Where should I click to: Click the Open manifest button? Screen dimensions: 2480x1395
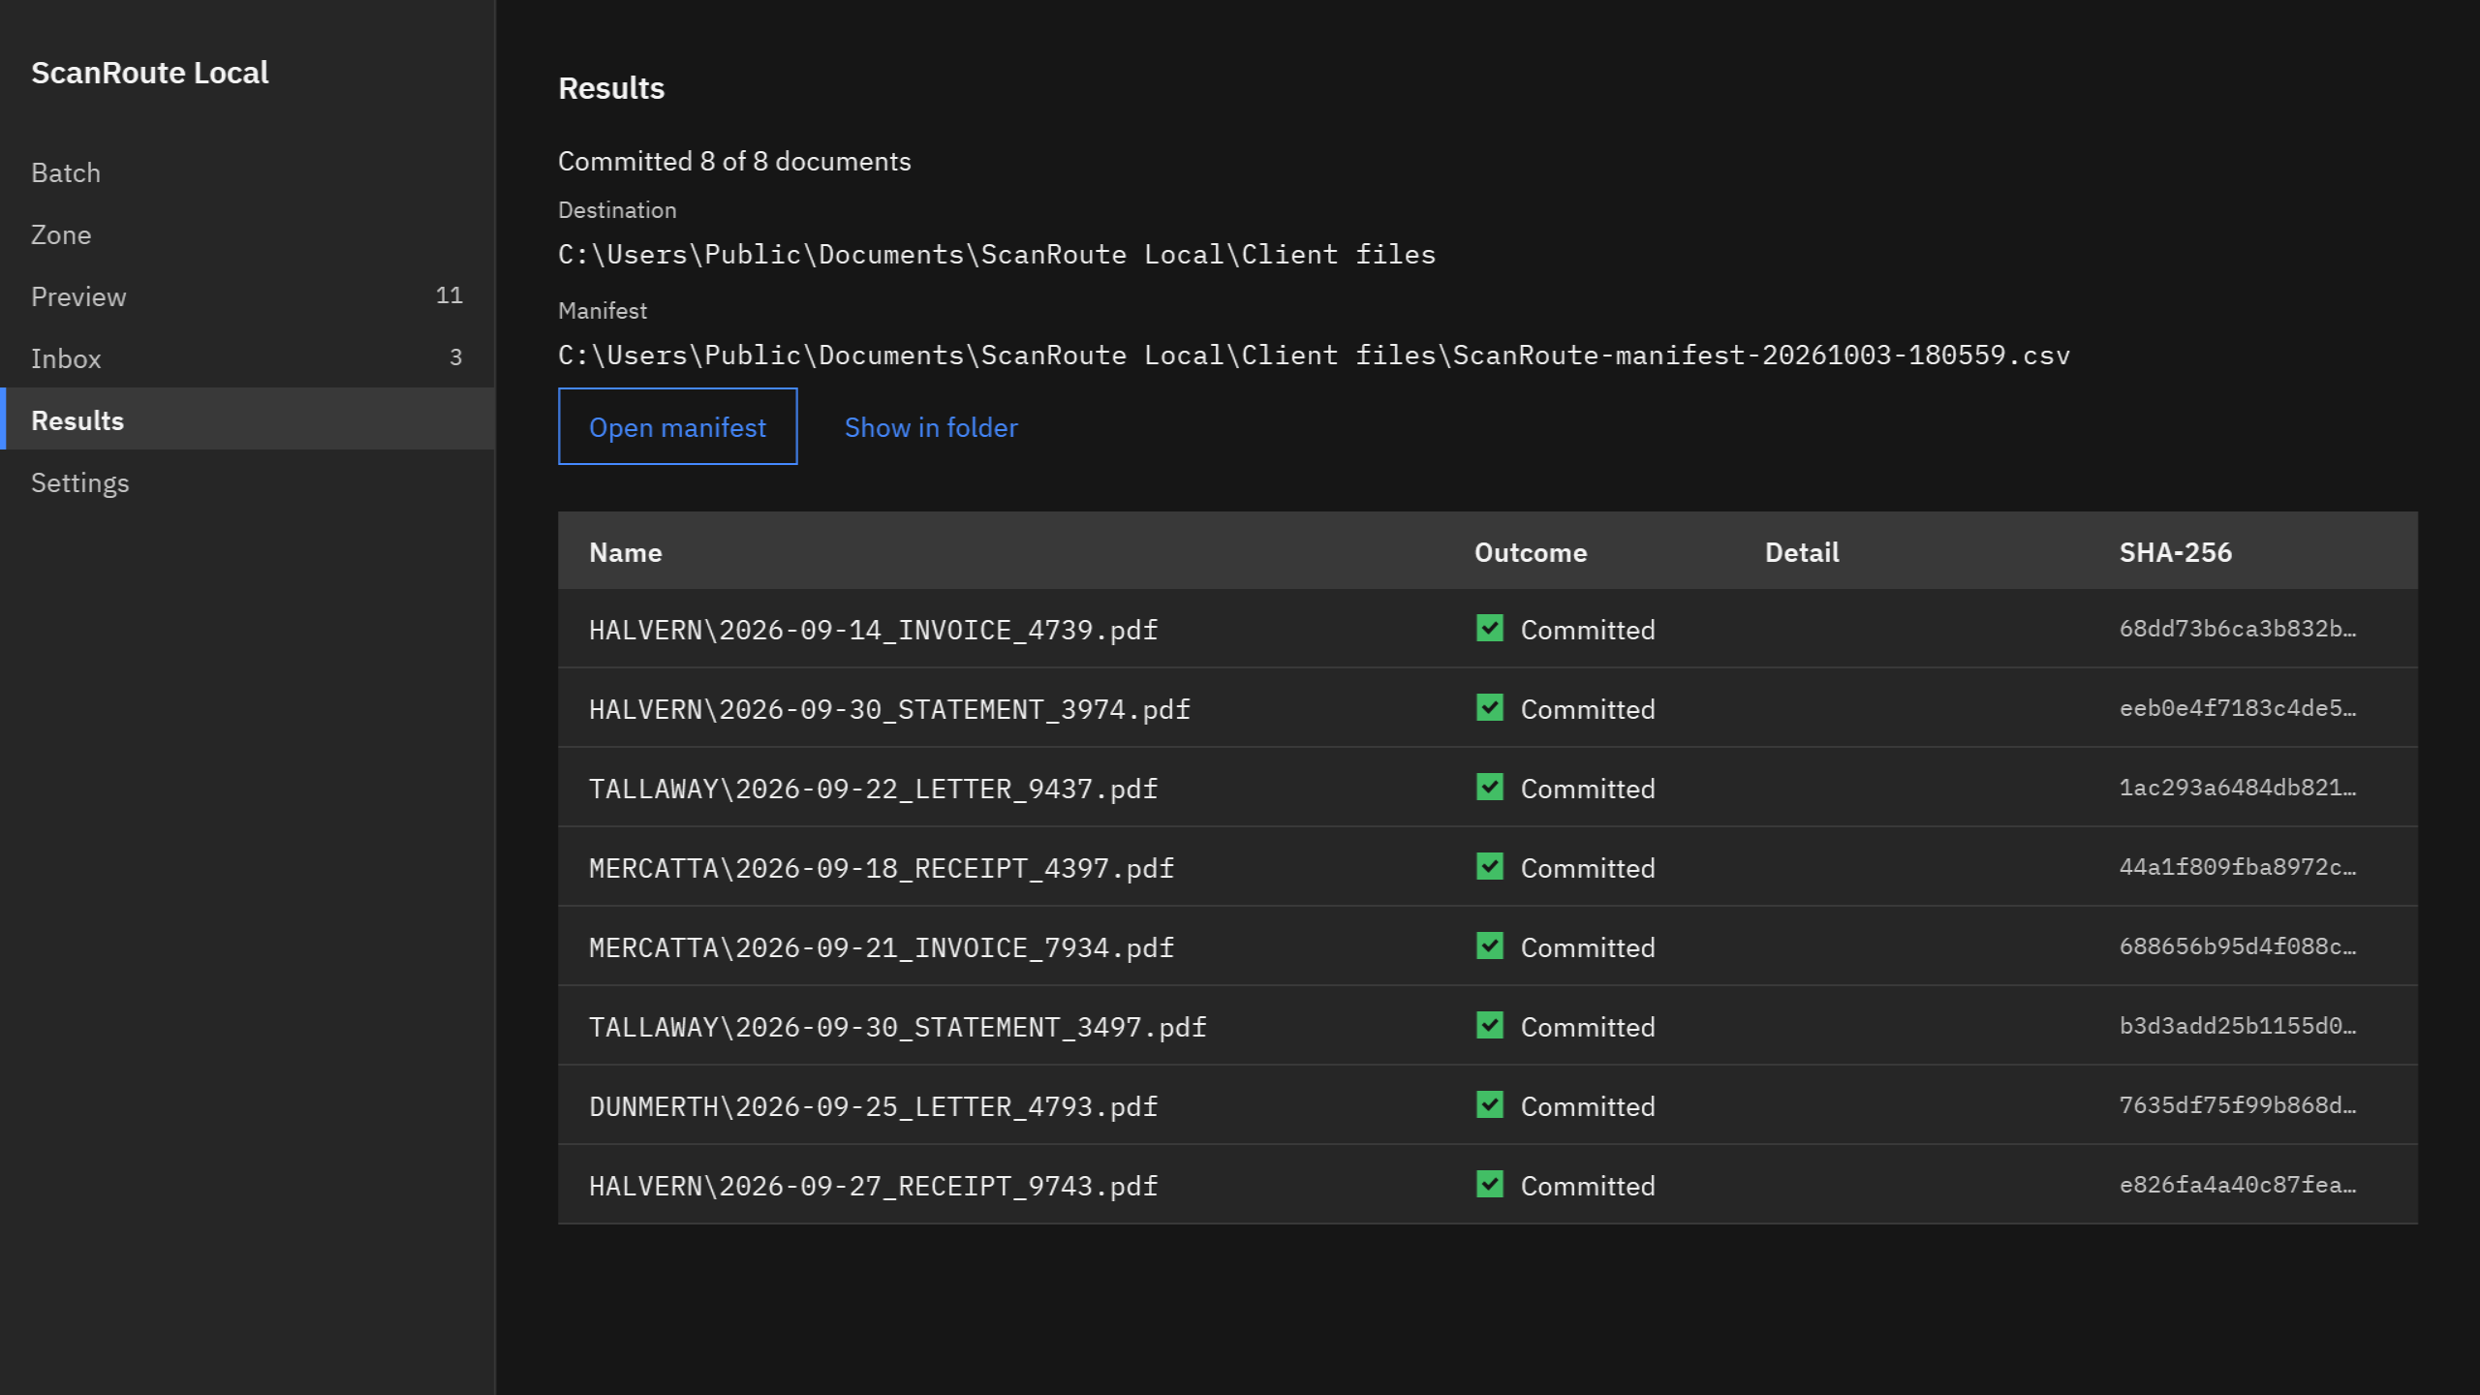point(677,426)
